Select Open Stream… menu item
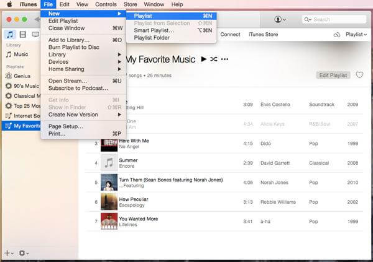This screenshot has height=262, width=373. (x=83, y=81)
